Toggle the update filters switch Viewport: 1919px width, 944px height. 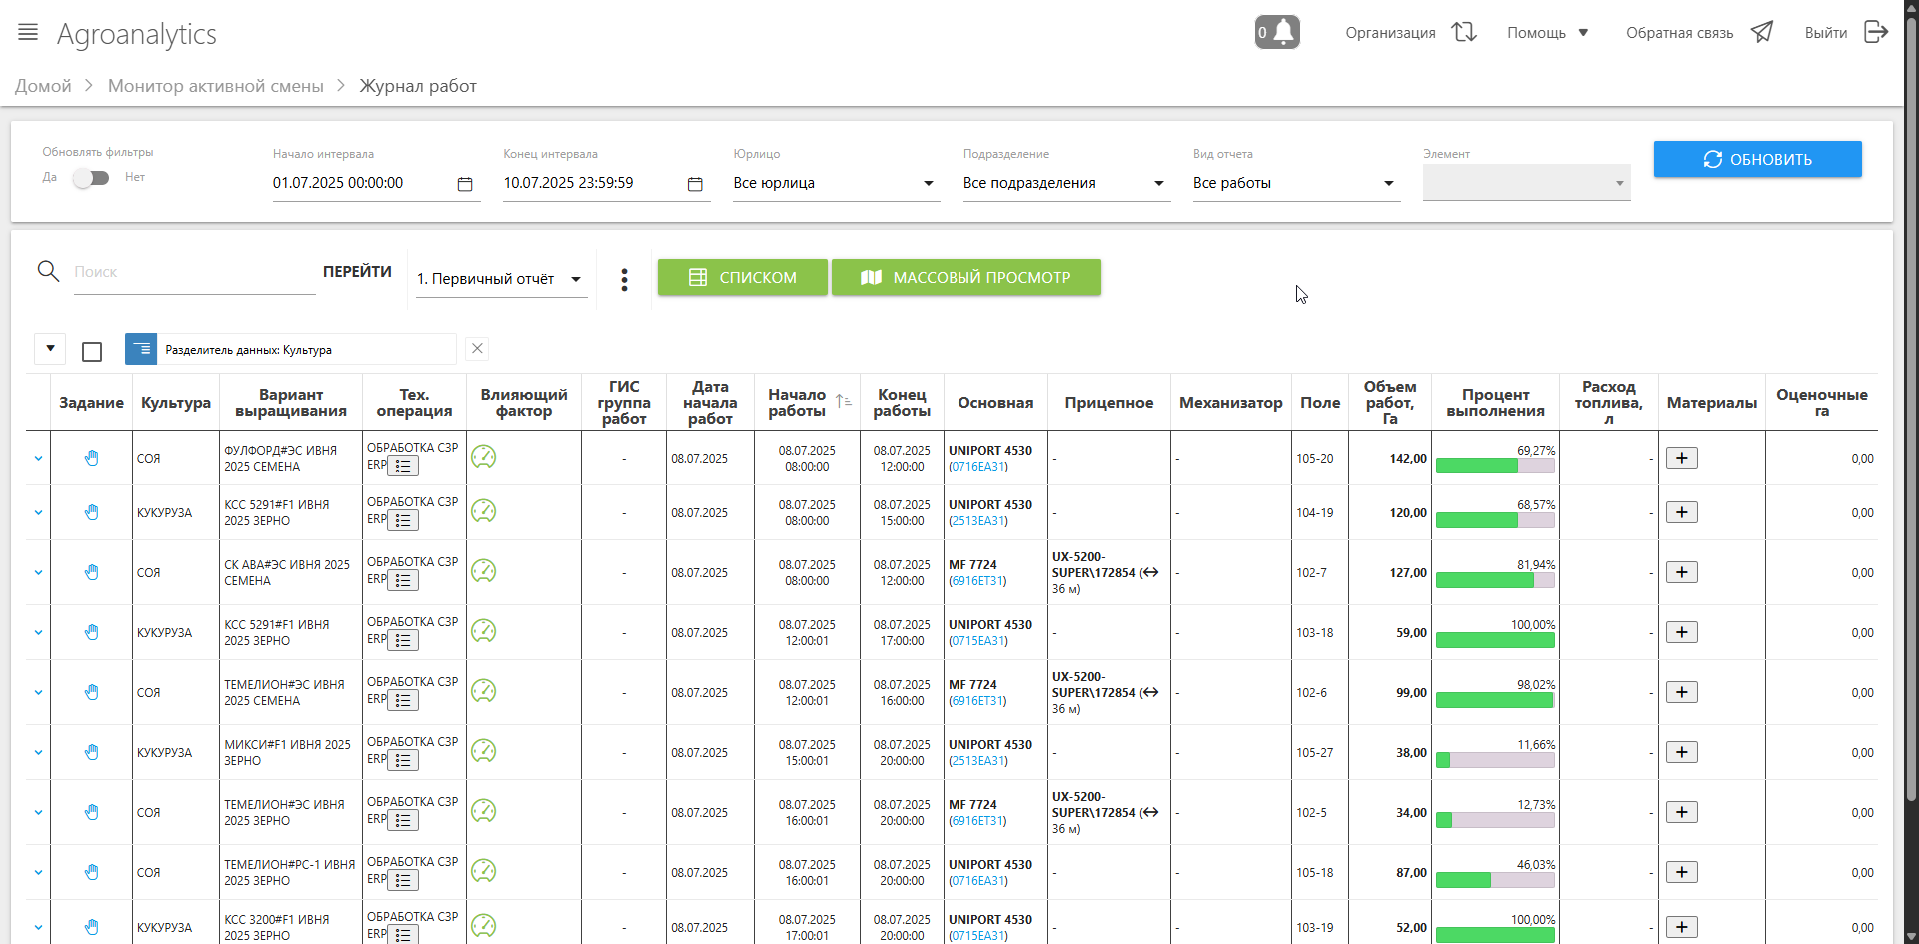point(91,178)
